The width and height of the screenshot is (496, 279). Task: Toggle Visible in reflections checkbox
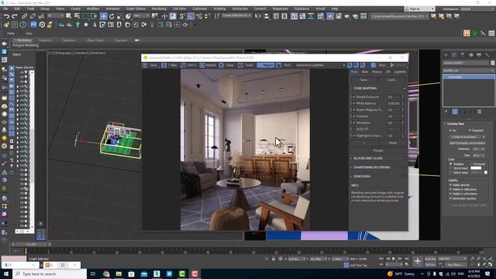click(450, 189)
